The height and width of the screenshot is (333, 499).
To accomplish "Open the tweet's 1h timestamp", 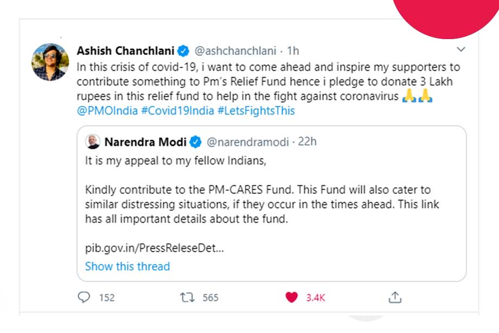I will point(293,51).
